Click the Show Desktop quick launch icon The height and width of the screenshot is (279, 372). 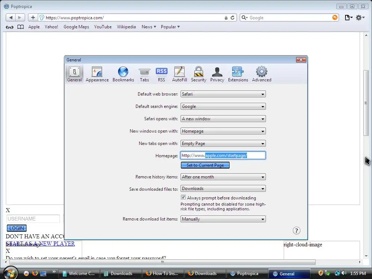point(43,274)
